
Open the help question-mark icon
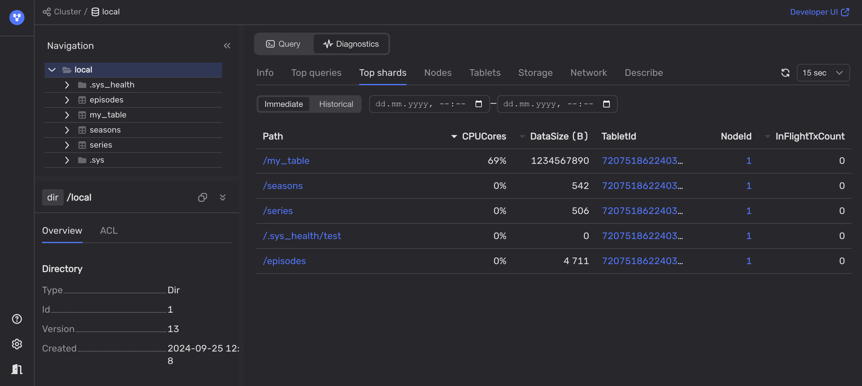pyautogui.click(x=17, y=319)
